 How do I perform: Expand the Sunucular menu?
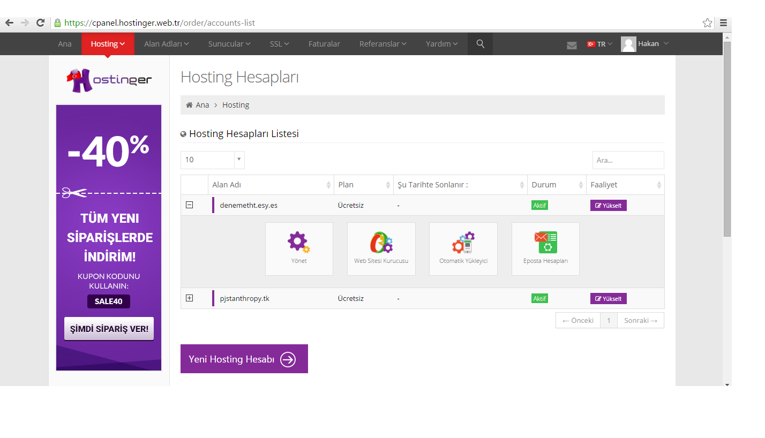click(229, 44)
